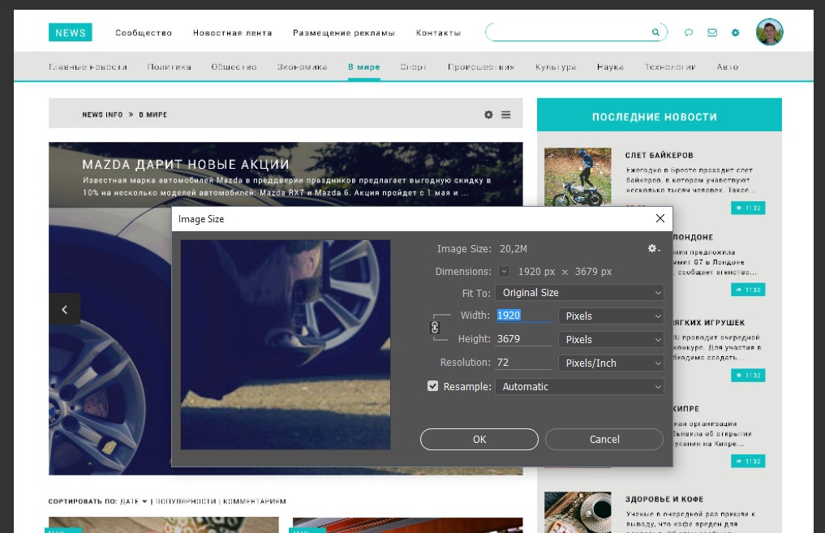
Task: Click the user avatar photo
Action: point(769,32)
